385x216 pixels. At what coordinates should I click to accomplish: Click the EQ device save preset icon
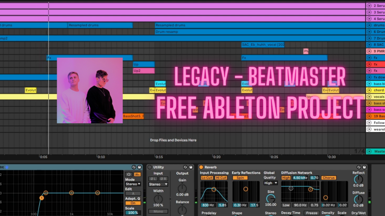pyautogui.click(x=139, y=167)
